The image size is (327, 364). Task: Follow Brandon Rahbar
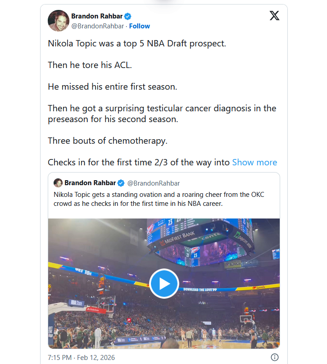pyautogui.click(x=140, y=26)
